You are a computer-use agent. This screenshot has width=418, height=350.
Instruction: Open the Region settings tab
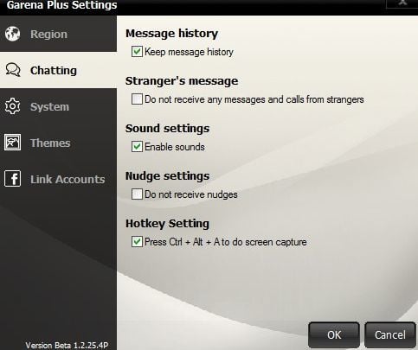pyautogui.click(x=58, y=34)
